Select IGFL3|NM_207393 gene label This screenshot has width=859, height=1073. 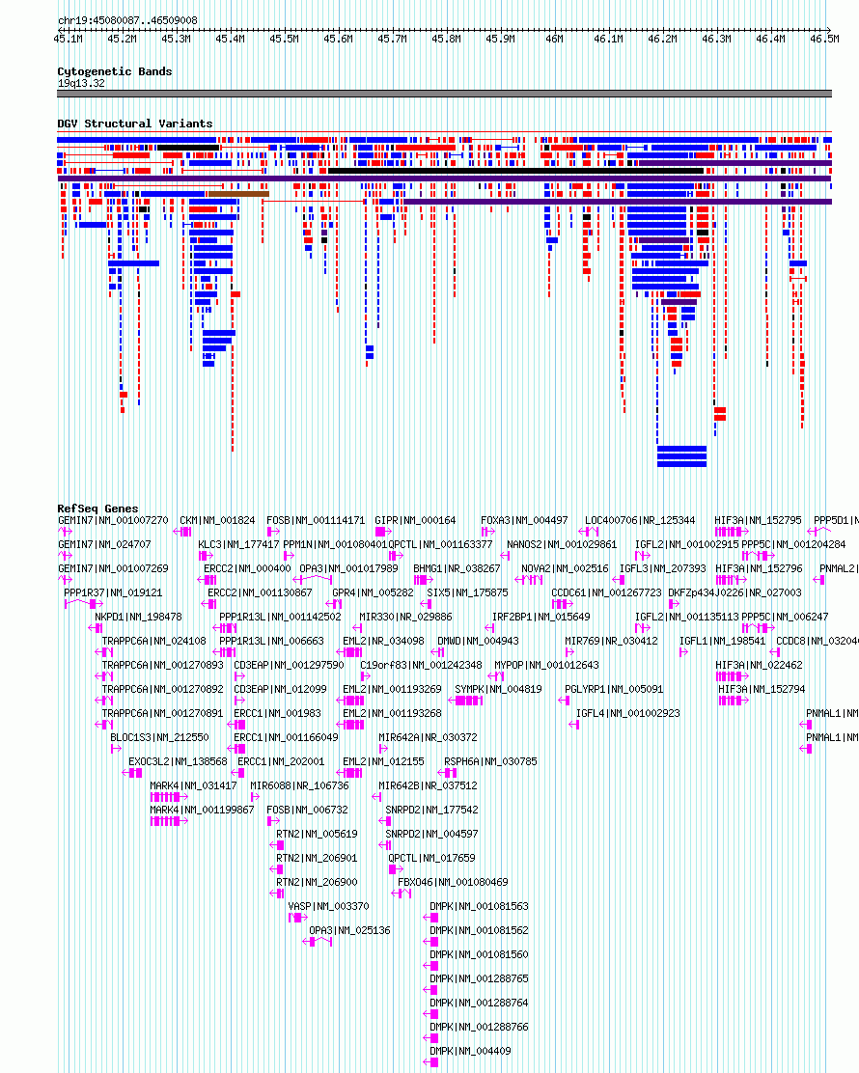pyautogui.click(x=662, y=568)
